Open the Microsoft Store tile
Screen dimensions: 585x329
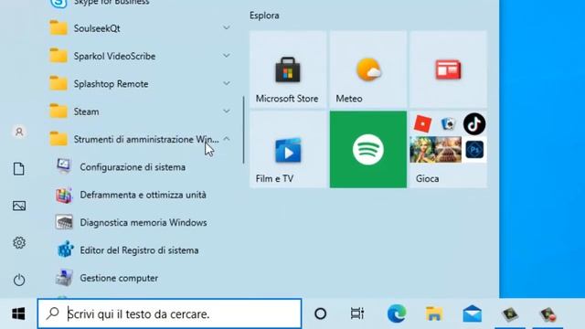point(288,69)
